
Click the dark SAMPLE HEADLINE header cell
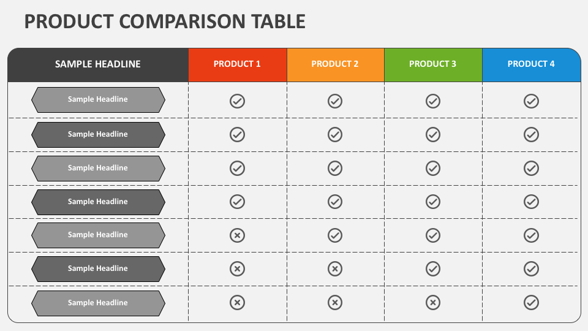coord(98,65)
